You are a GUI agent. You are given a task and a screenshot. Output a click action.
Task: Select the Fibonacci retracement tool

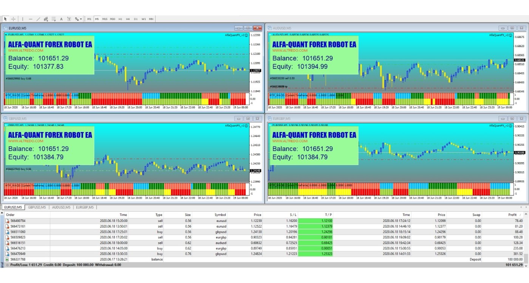(x=54, y=19)
